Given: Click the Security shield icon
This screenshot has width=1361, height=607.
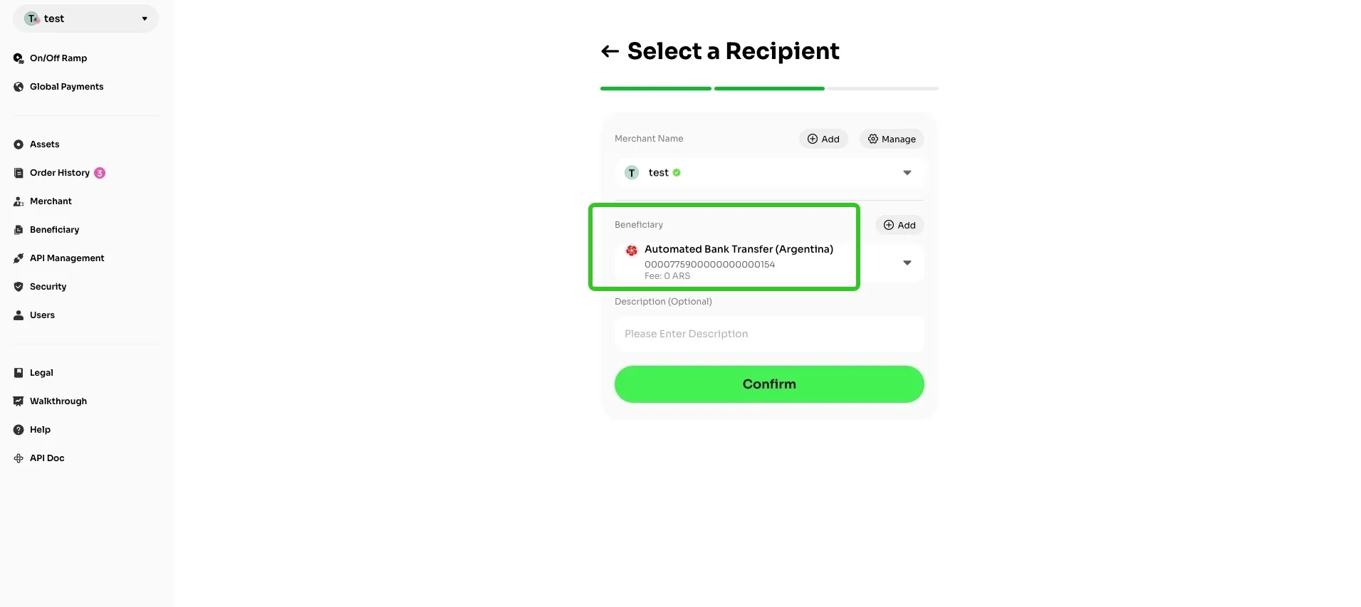Looking at the screenshot, I should click(x=19, y=287).
